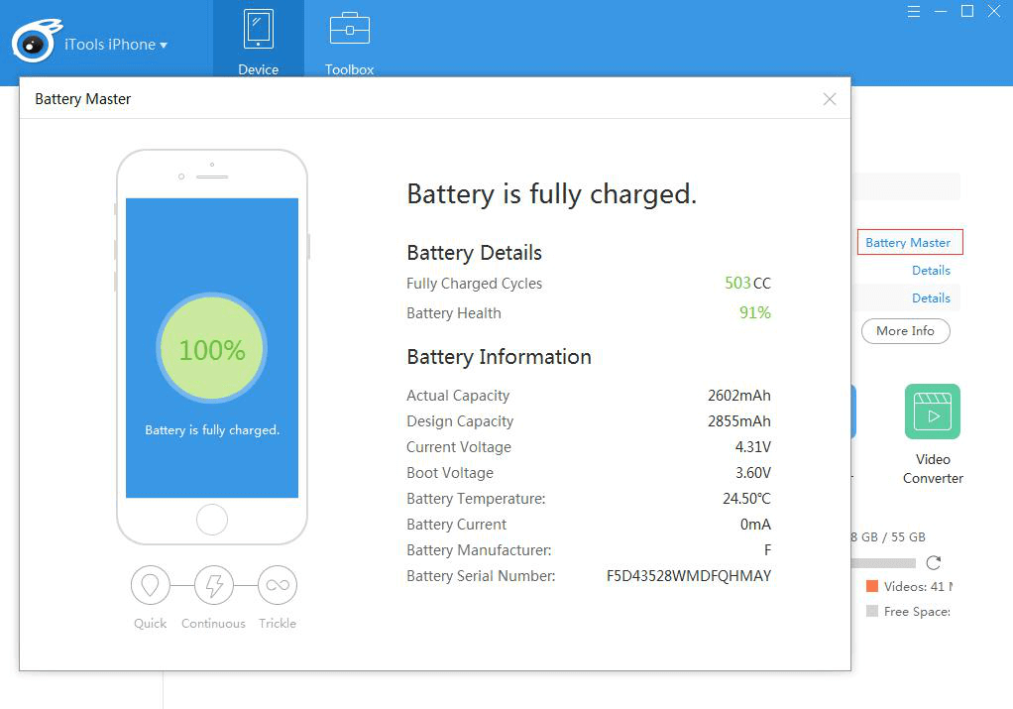Open the second Details link

click(931, 297)
